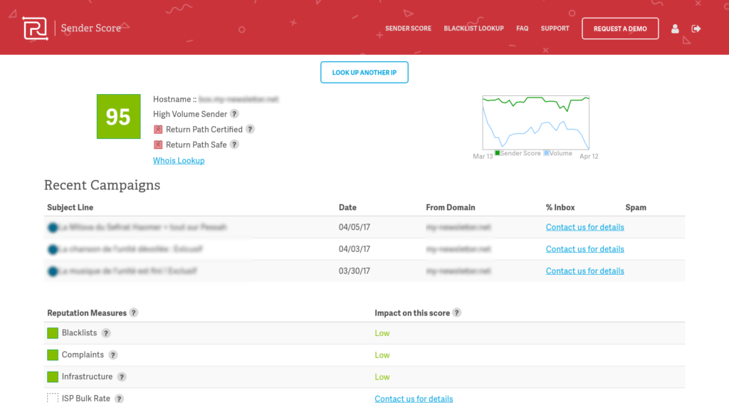
Task: Open help icon beside Complaints
Action: (x=113, y=355)
